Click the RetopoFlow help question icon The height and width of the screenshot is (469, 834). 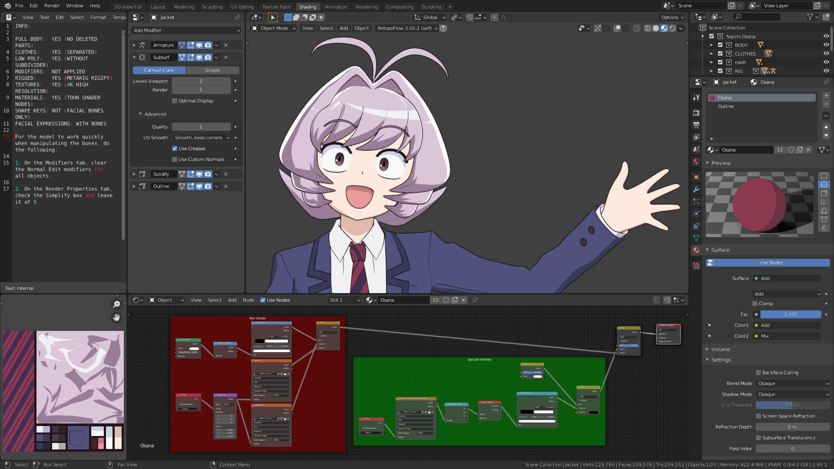[x=443, y=28]
